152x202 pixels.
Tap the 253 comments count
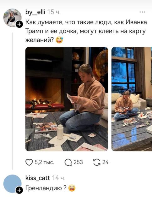click(78, 162)
